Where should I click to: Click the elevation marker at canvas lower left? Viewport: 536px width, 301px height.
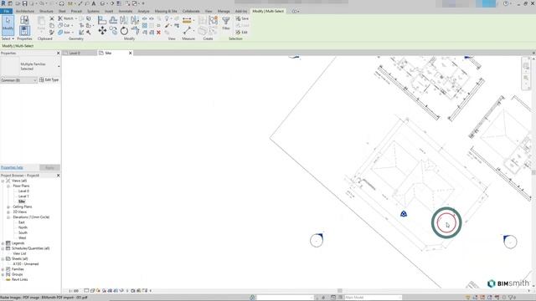click(x=317, y=240)
